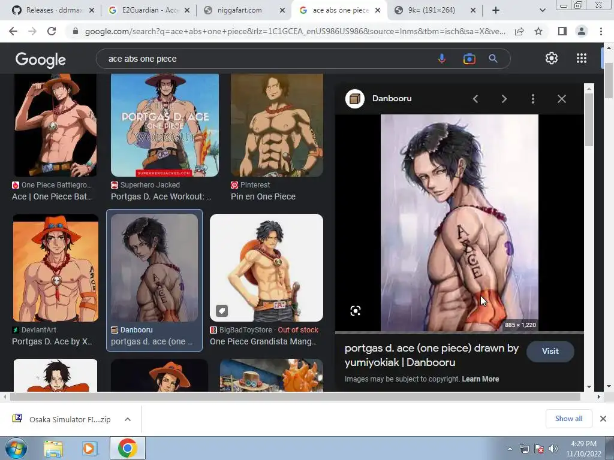Click the browser forward arrow
Viewport: 614px width, 460px height.
click(x=32, y=31)
